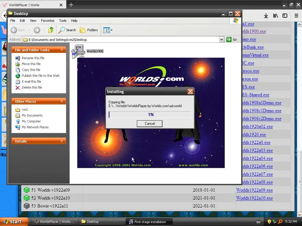Click the My Computer icon in Other Places
The width and height of the screenshot is (302, 226).
tap(17, 122)
